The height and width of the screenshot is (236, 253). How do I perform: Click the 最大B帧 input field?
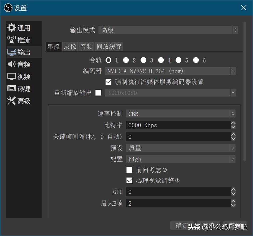click(178, 203)
